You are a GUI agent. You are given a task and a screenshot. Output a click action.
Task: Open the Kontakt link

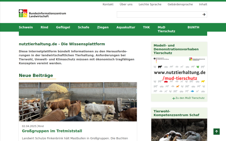point(108,4)
